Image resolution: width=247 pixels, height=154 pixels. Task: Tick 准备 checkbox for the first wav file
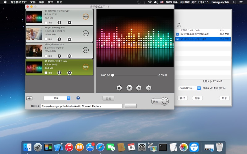[46, 22]
